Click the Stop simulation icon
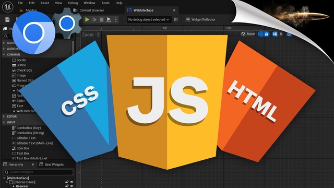This screenshot has width=334, height=188. point(102,20)
